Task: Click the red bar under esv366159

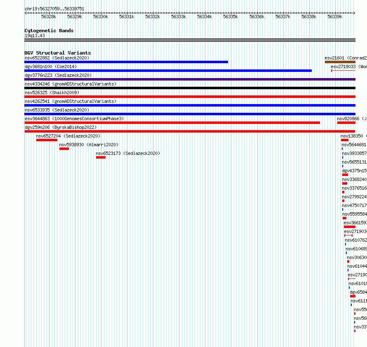Action: [x=350, y=227]
